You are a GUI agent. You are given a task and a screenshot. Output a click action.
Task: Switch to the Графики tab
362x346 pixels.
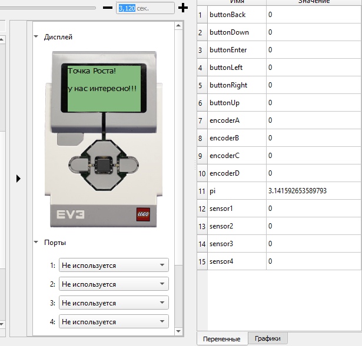click(x=267, y=338)
